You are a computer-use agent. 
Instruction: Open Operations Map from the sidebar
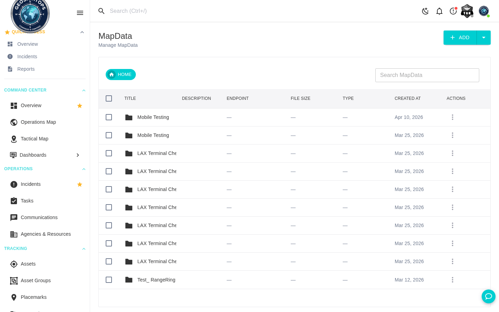[x=38, y=122]
